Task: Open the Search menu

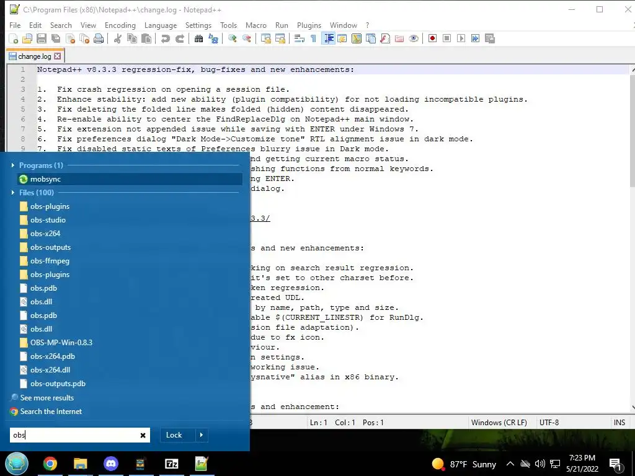Action: (61, 25)
